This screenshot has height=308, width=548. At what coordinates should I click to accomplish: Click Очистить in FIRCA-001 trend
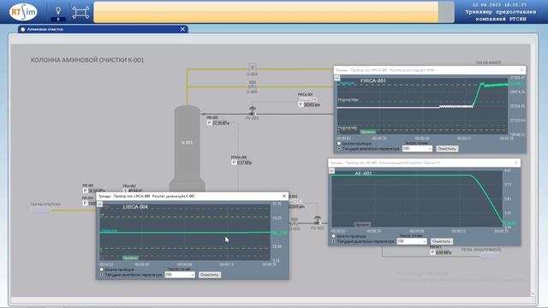(447, 149)
